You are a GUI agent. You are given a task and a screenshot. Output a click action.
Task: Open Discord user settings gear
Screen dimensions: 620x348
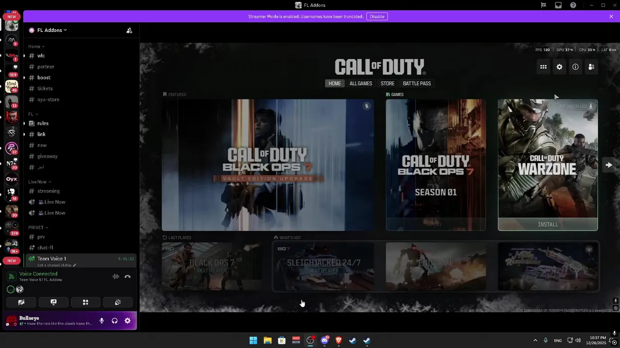127,320
